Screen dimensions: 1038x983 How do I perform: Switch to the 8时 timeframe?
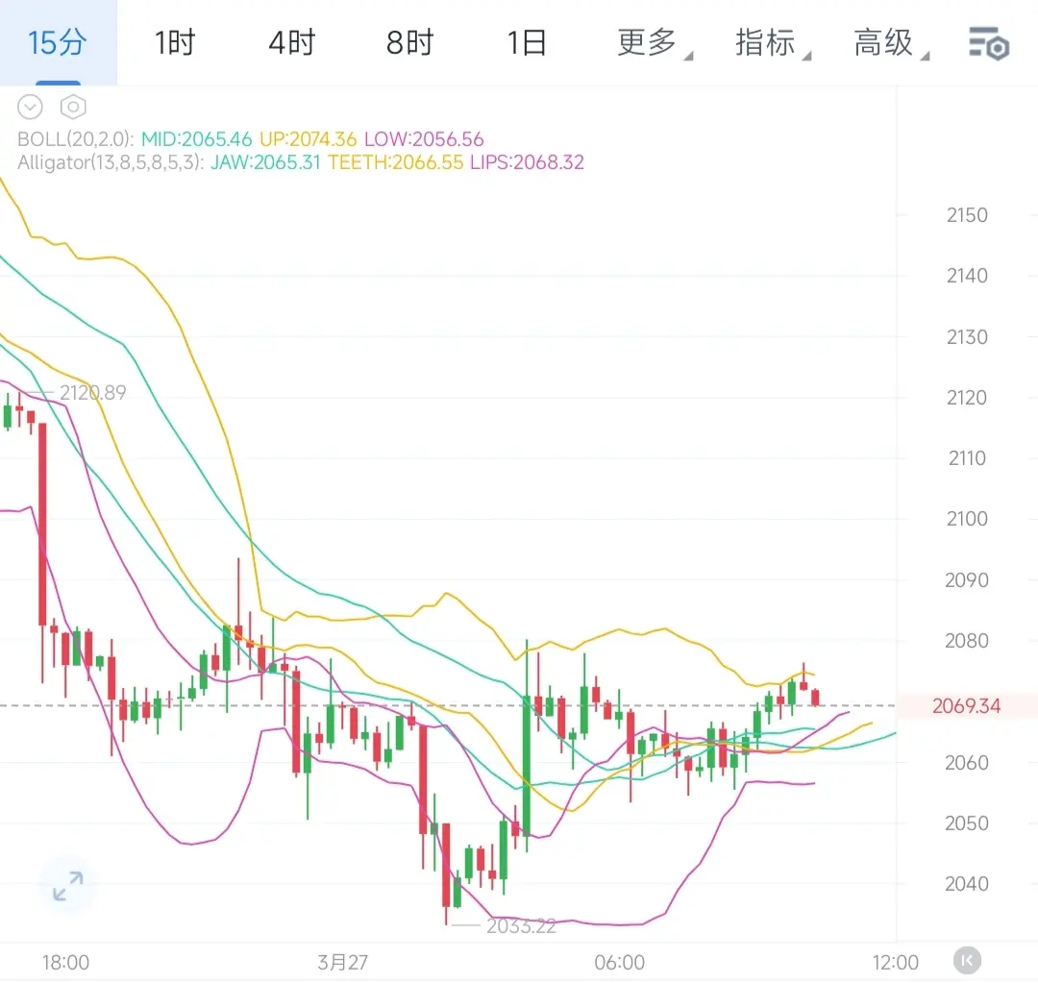(409, 42)
